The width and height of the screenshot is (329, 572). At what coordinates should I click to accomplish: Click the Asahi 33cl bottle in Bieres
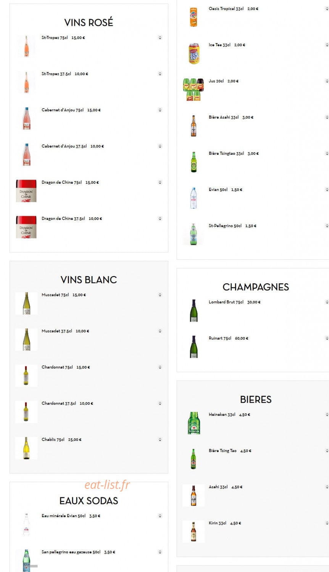(194, 495)
